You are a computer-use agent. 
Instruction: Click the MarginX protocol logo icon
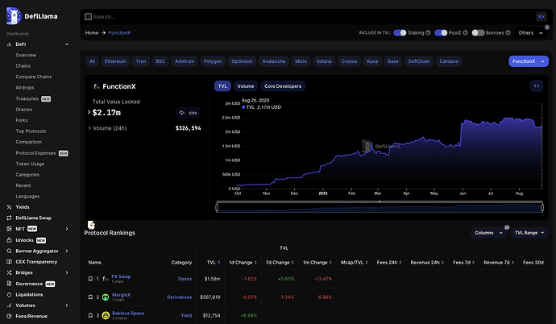pos(106,297)
